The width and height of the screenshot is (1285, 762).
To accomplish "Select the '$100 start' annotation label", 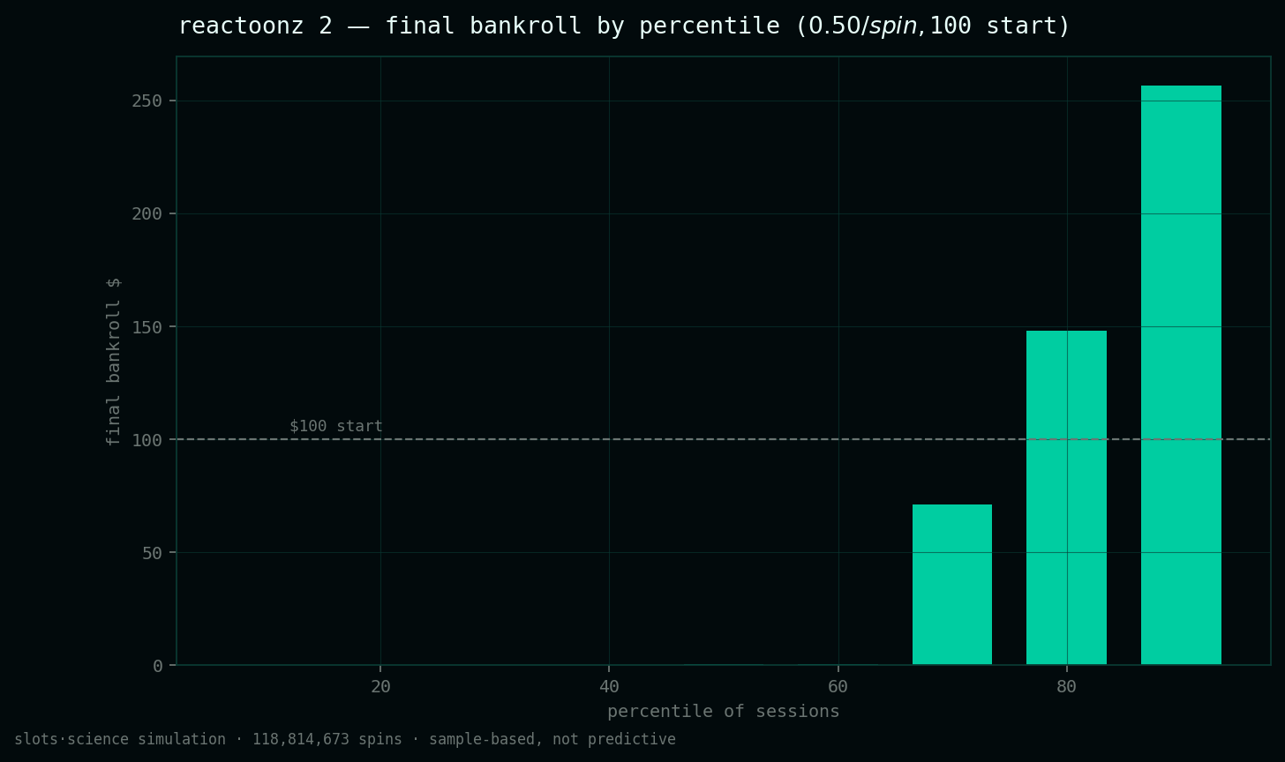I will tap(336, 426).
